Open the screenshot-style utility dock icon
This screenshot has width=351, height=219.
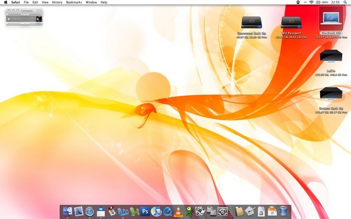[223, 211]
